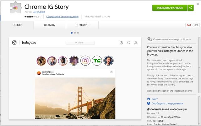Open Сообщить о нарушении link
The image size is (201, 126).
167,103
